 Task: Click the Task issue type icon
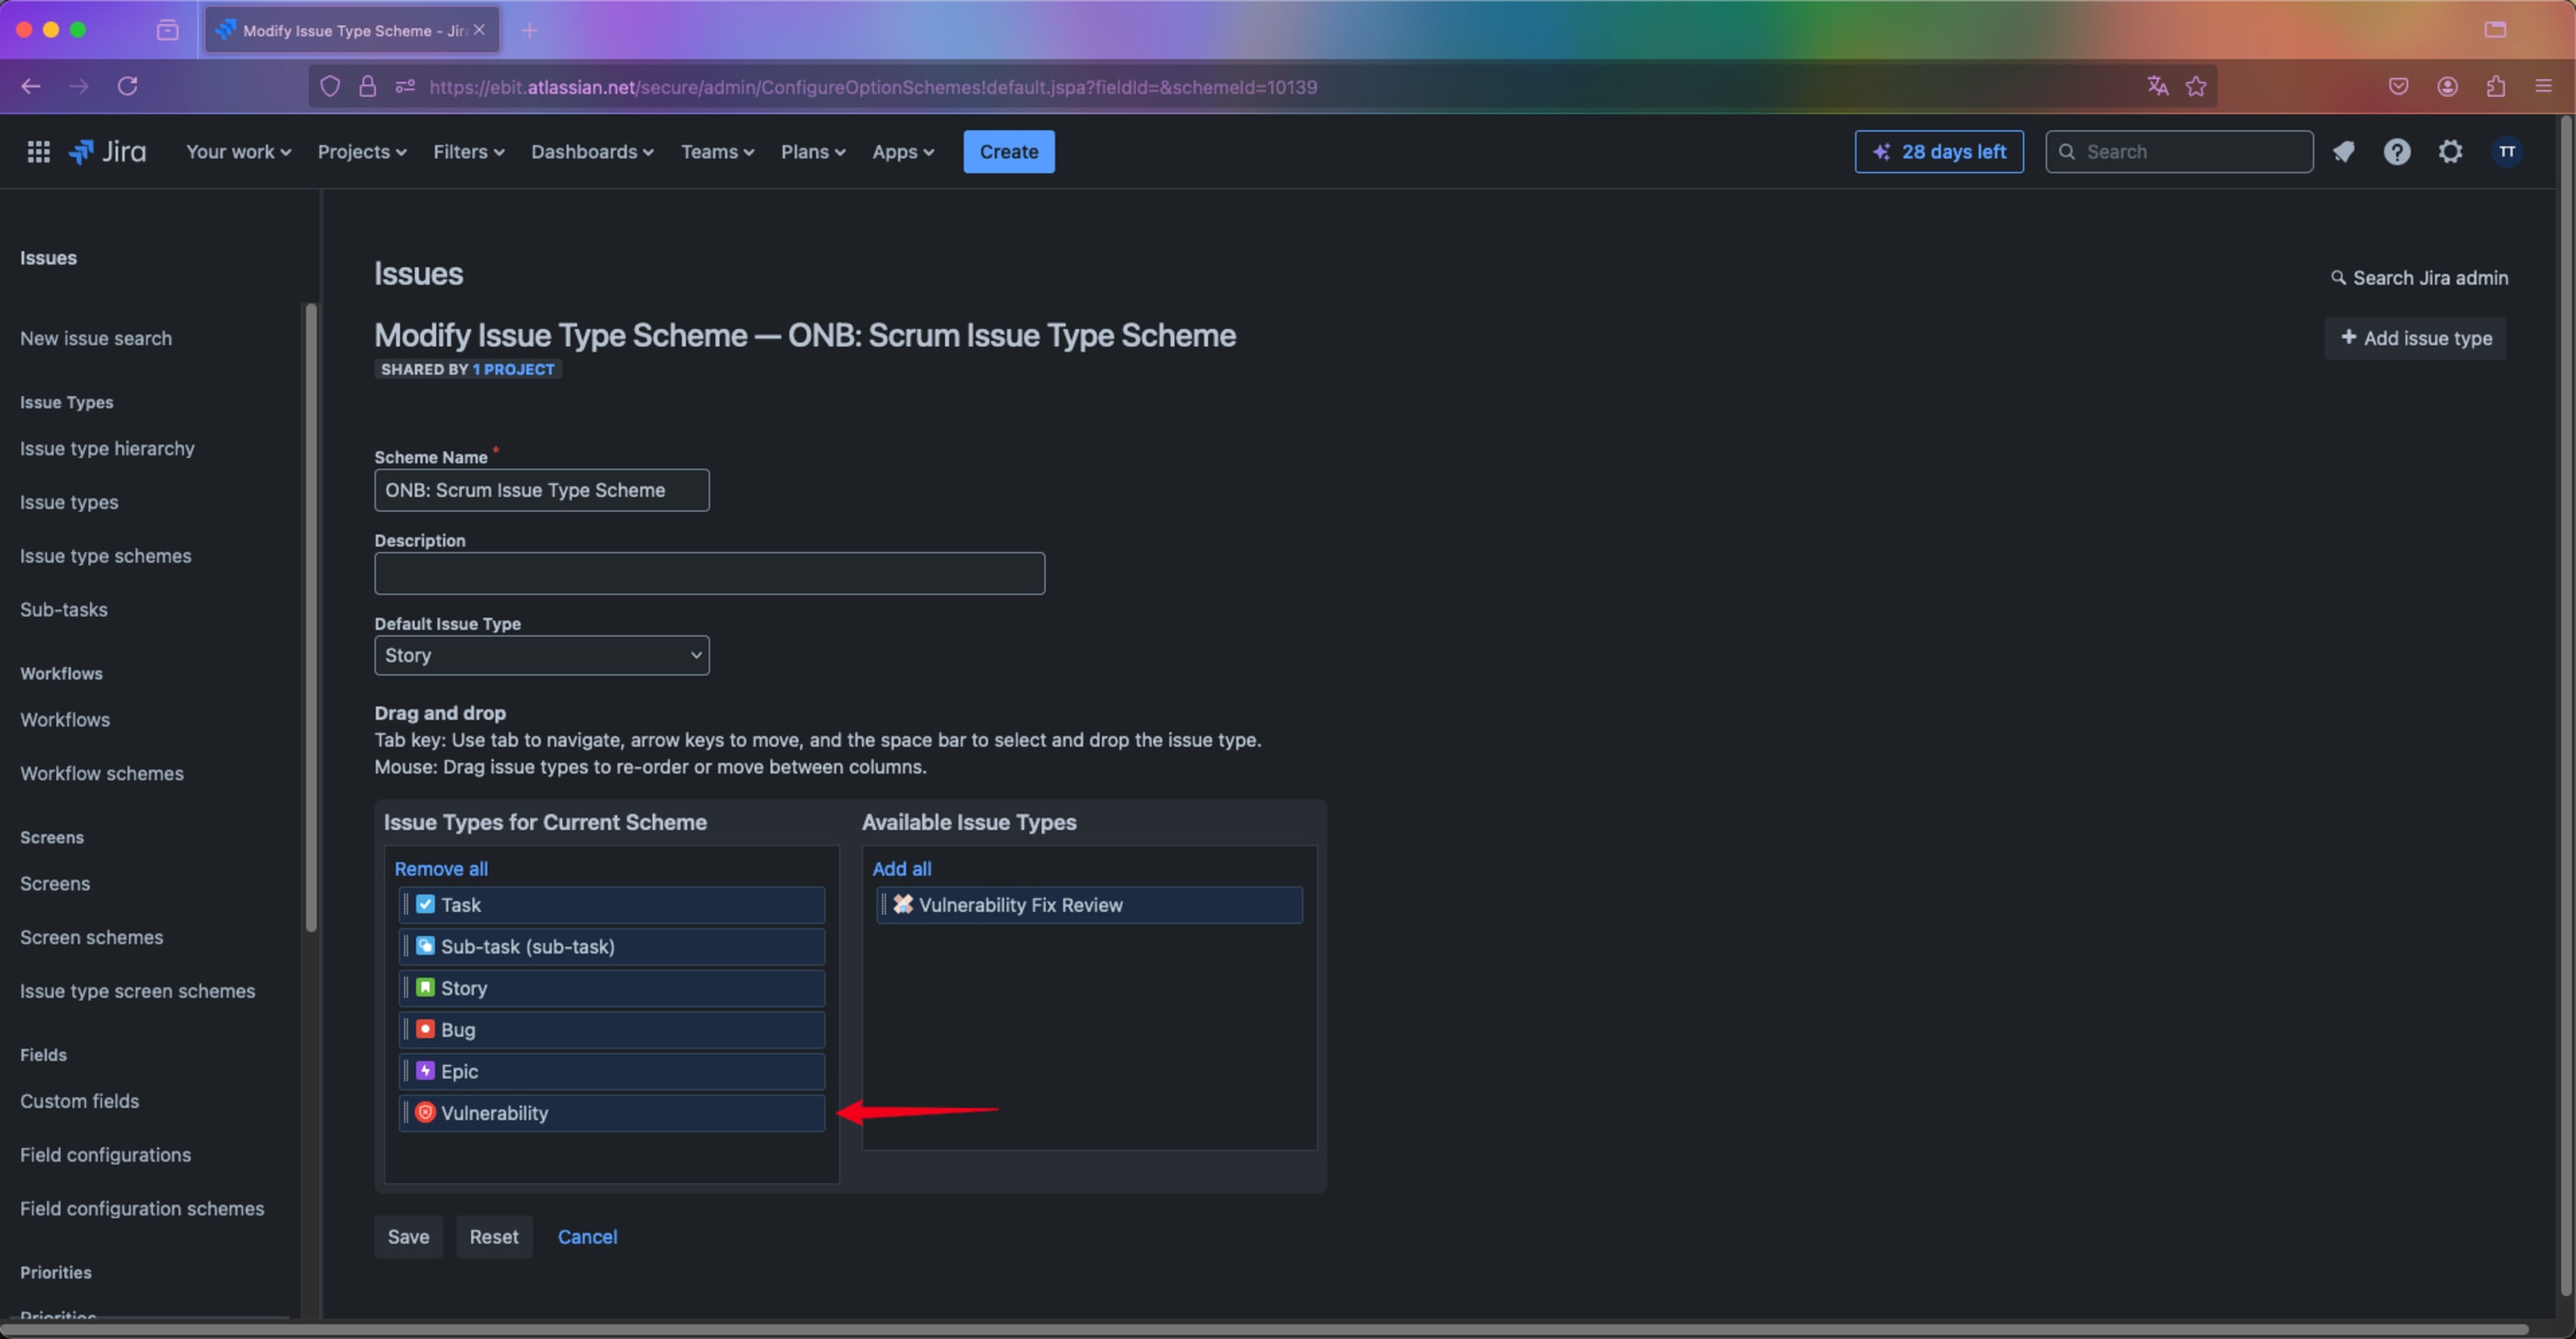(425, 904)
